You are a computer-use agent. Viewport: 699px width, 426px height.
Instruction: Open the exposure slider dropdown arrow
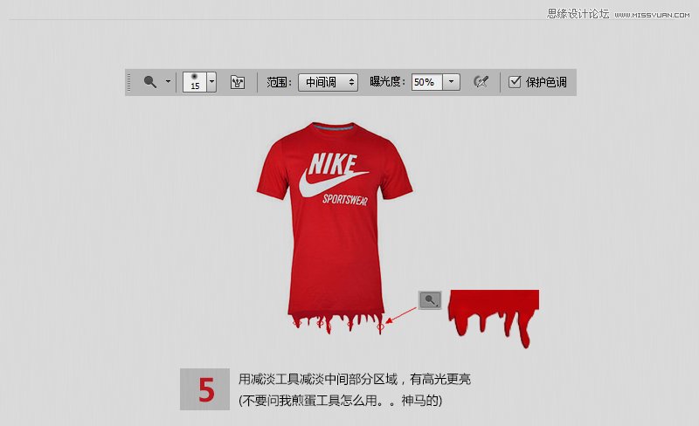click(x=451, y=82)
